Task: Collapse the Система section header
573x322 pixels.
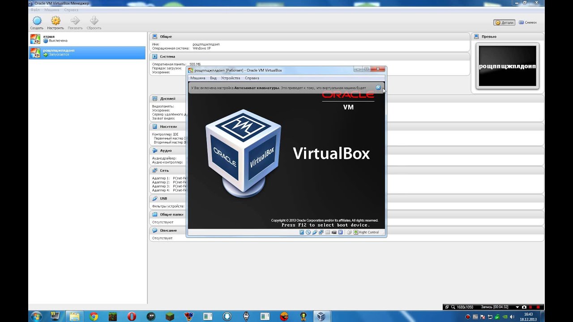Action: pos(309,56)
